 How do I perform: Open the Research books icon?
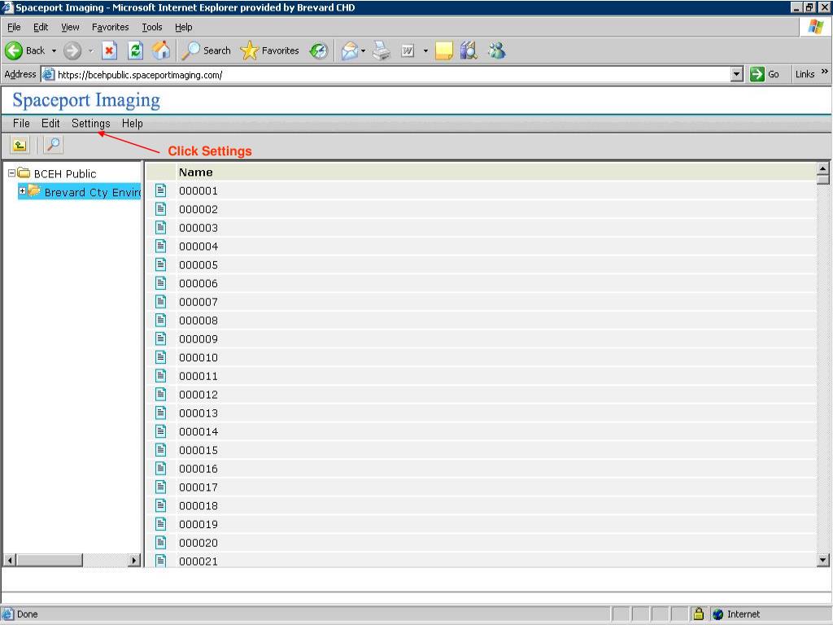(x=469, y=50)
